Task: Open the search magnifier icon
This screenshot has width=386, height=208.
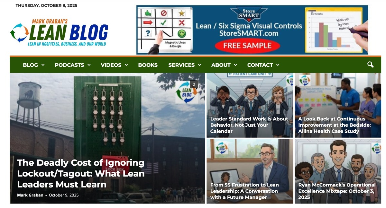Action: point(370,65)
